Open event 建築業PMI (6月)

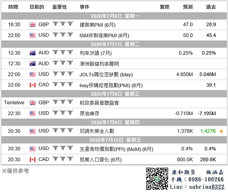click(98, 25)
